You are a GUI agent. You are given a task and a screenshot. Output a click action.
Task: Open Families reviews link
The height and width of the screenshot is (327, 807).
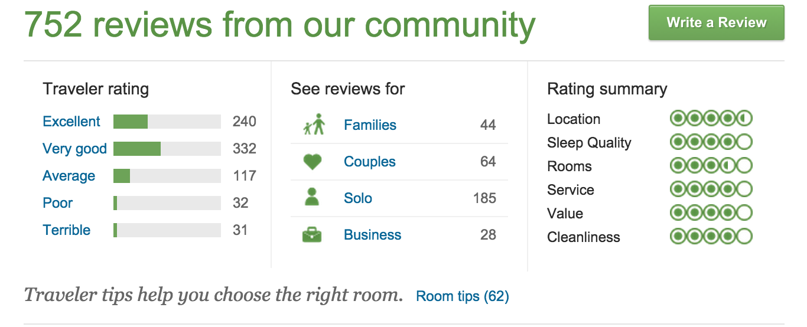pyautogui.click(x=370, y=125)
